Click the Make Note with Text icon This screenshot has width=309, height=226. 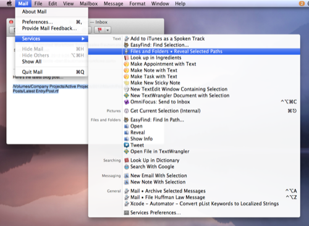coord(127,70)
